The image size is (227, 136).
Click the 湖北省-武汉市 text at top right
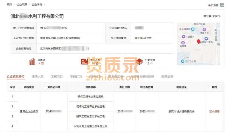tap(212, 16)
